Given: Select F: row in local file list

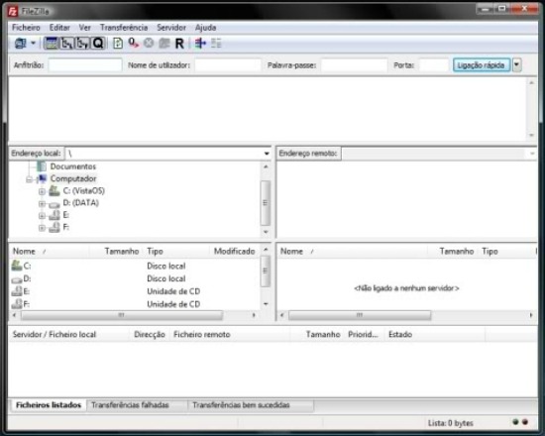Looking at the screenshot, I should [x=135, y=304].
